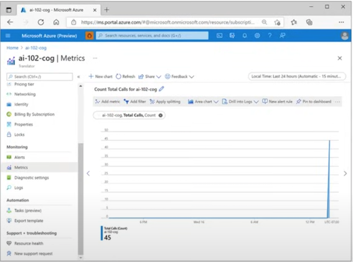Image resolution: width=353 pixels, height=262 pixels.
Task: Open the browser Favorites list icon
Action: coord(294,22)
